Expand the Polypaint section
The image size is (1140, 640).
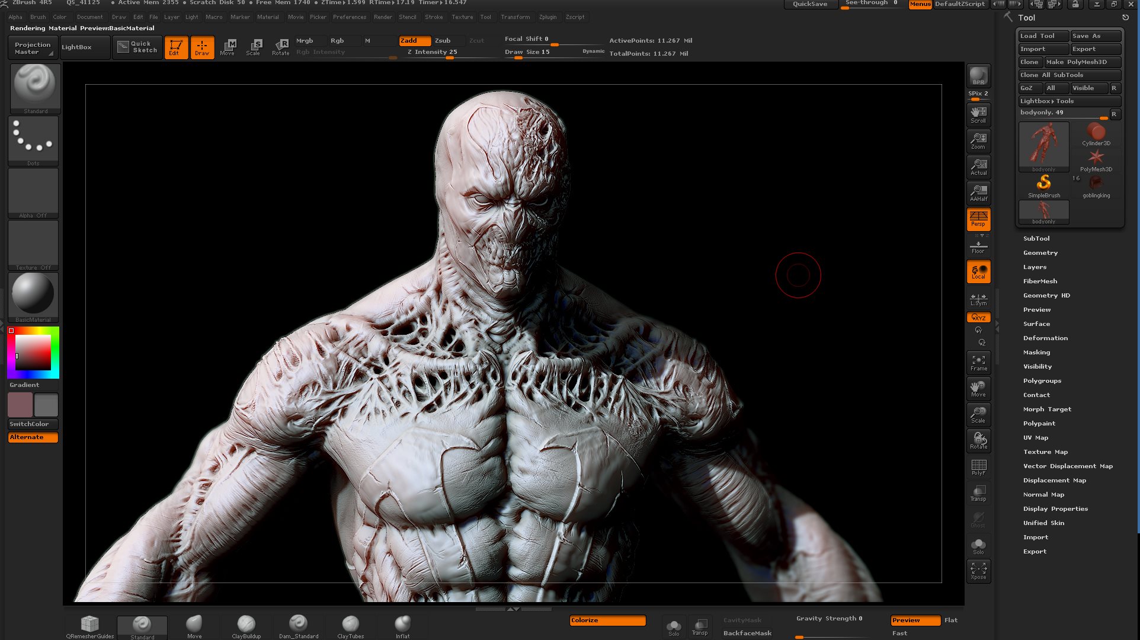point(1039,423)
